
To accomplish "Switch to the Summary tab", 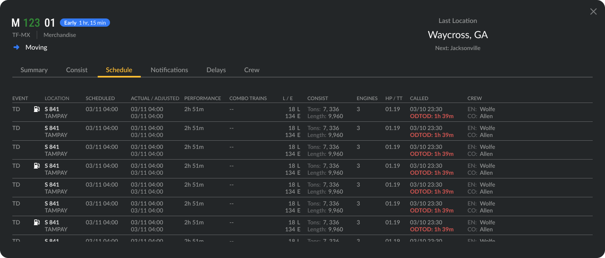I will click(x=34, y=70).
